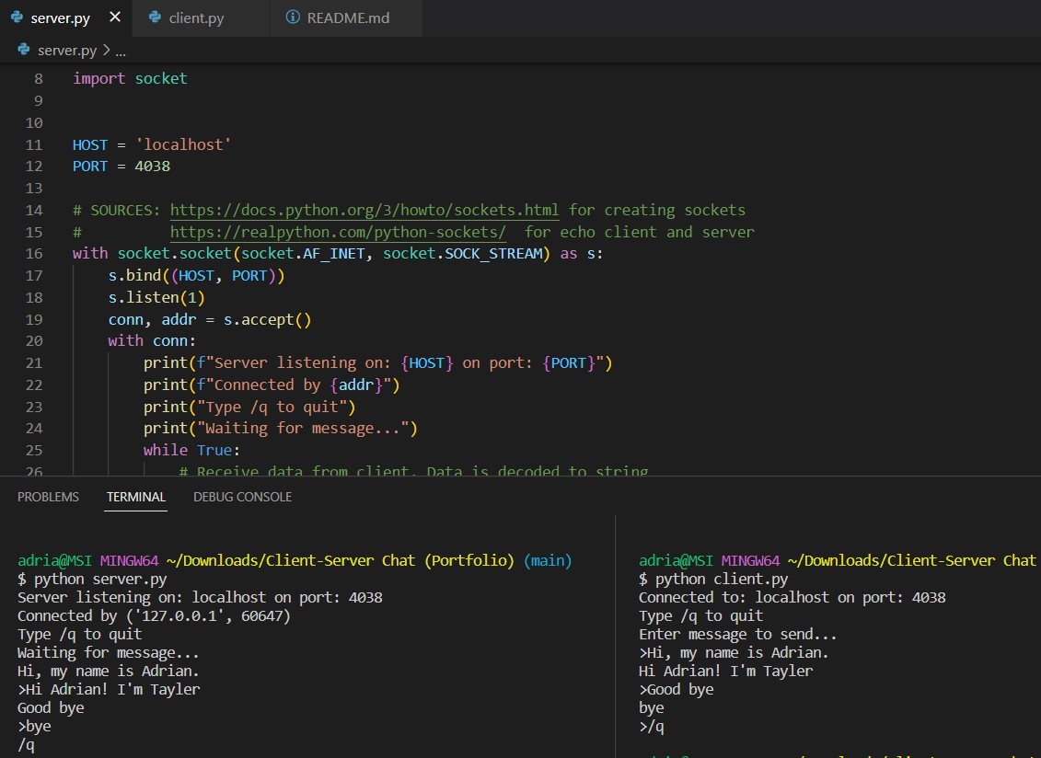Open the docs.python.org sockets howto link
The height and width of the screenshot is (758, 1041).
[364, 210]
